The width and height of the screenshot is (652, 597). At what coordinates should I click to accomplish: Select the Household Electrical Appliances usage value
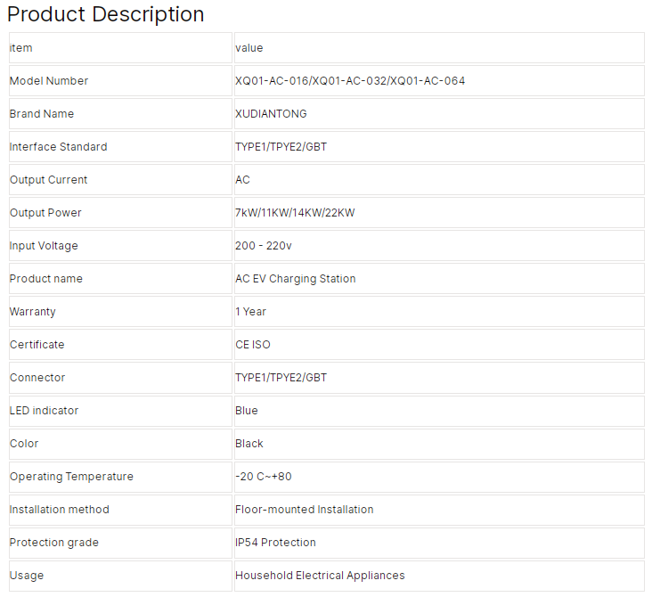pyautogui.click(x=320, y=576)
